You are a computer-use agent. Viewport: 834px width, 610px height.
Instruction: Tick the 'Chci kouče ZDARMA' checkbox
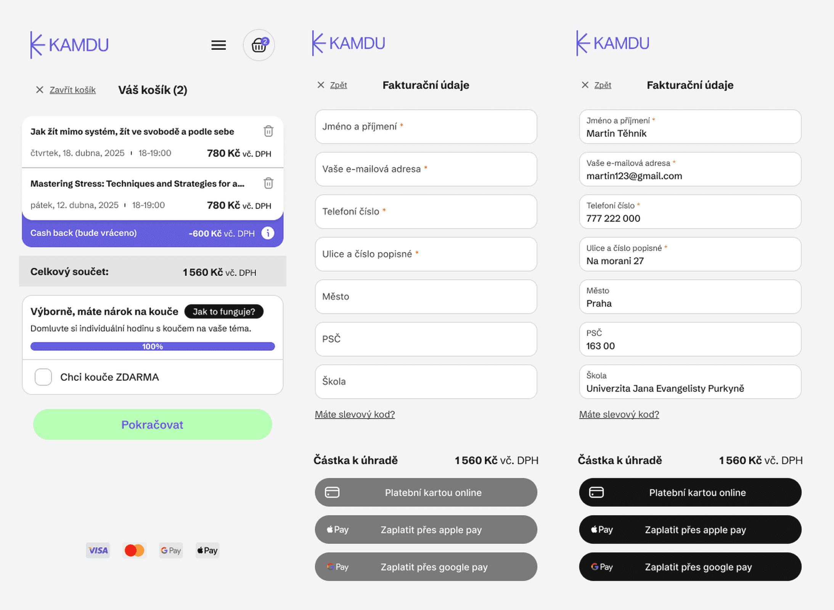43,377
